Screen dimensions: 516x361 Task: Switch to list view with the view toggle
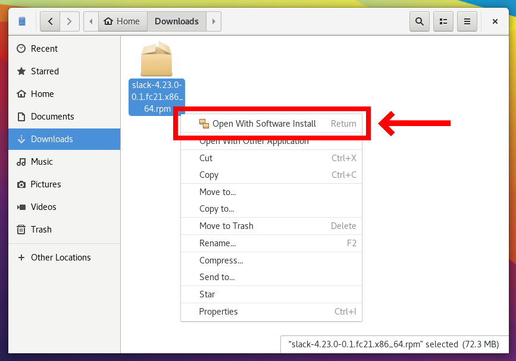[x=443, y=21]
